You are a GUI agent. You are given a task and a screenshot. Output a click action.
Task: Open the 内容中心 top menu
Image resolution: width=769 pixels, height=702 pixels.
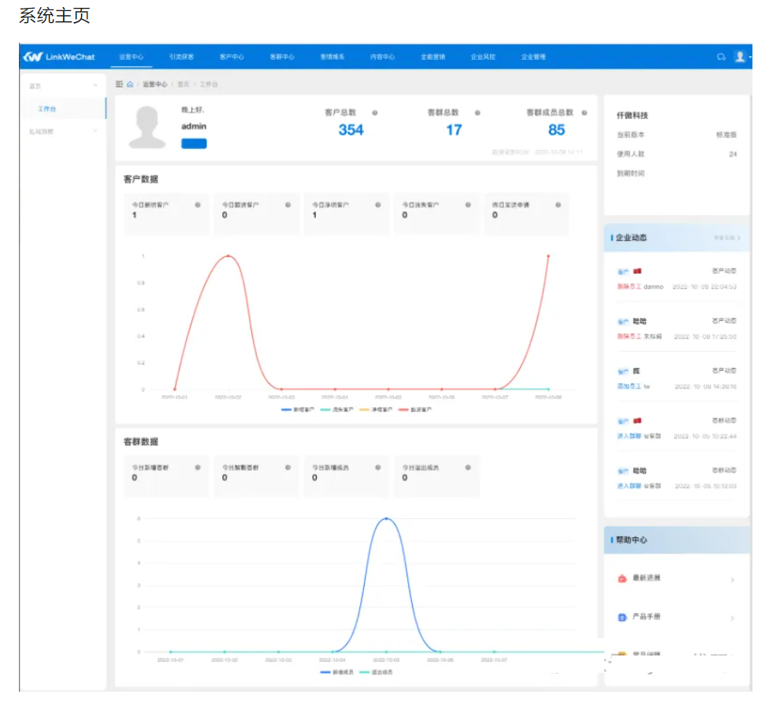(382, 57)
